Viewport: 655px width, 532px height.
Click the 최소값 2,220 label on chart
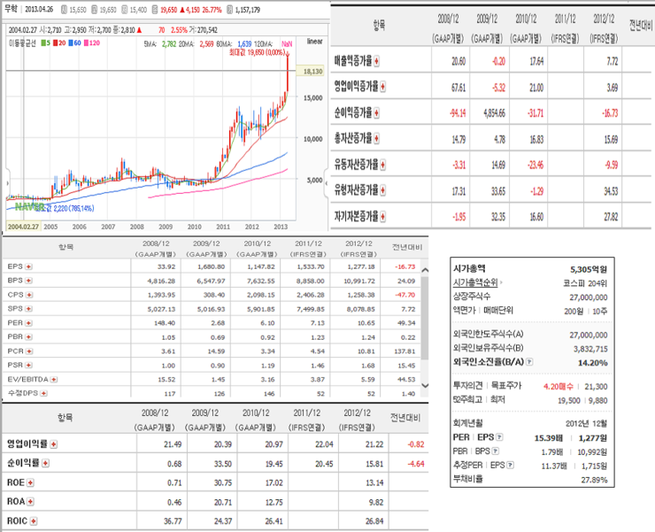[65, 208]
